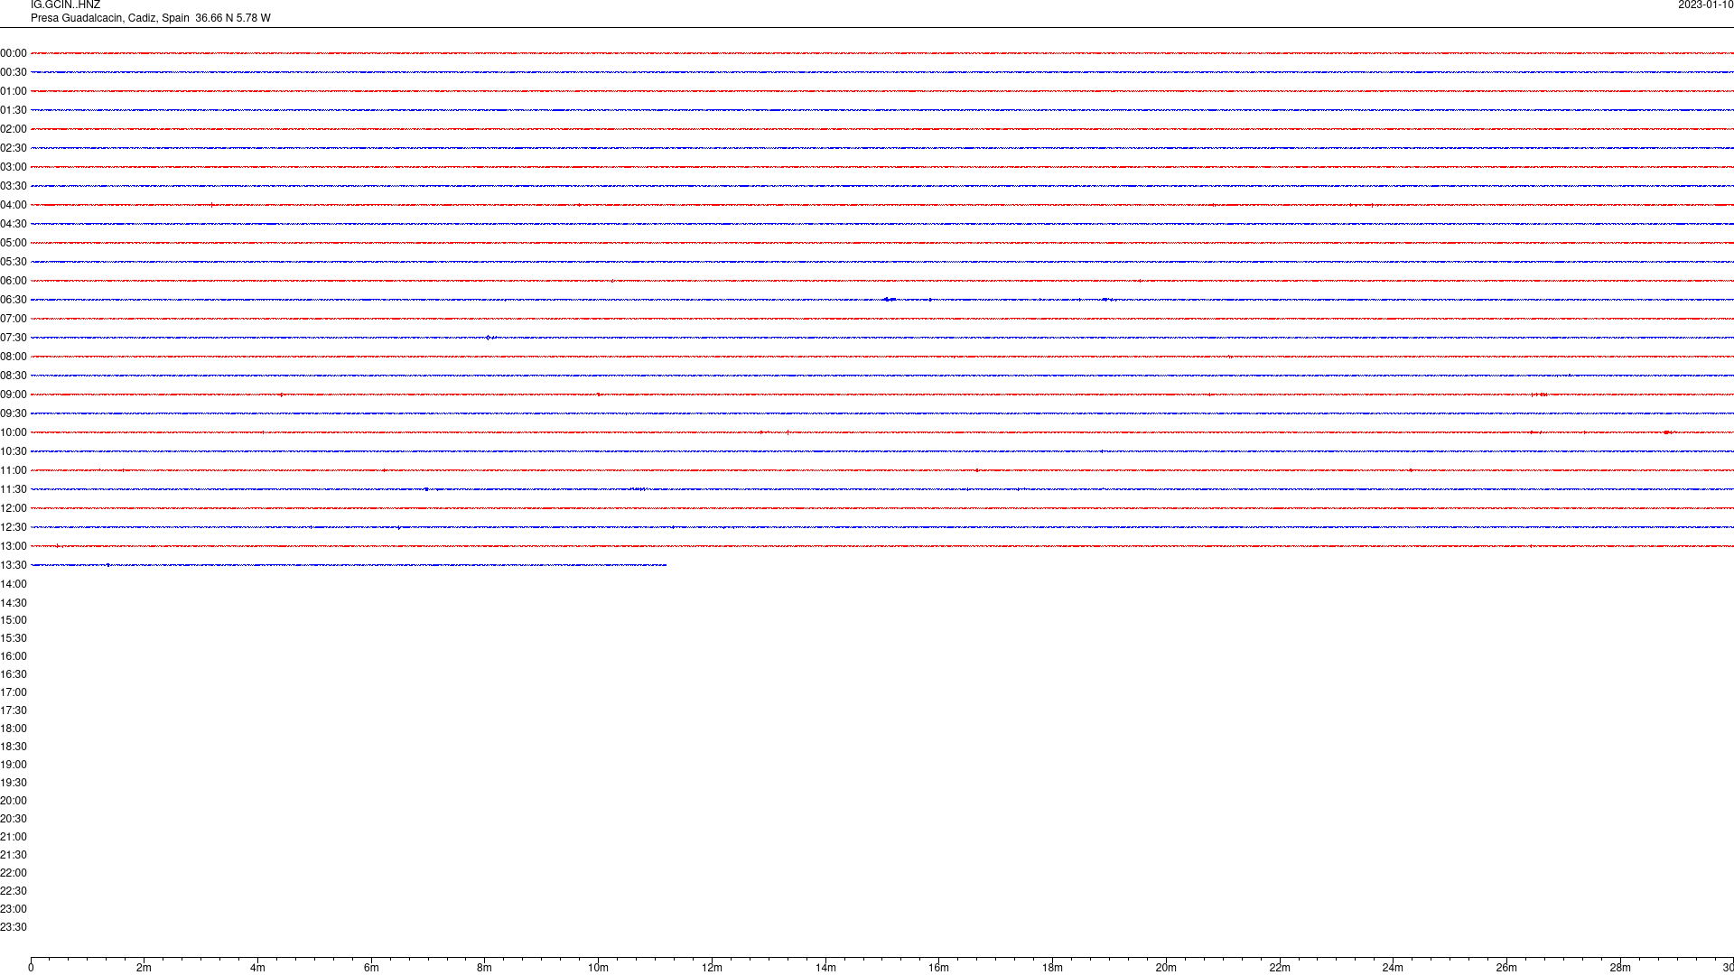Click the 01:30 row label

[14, 110]
